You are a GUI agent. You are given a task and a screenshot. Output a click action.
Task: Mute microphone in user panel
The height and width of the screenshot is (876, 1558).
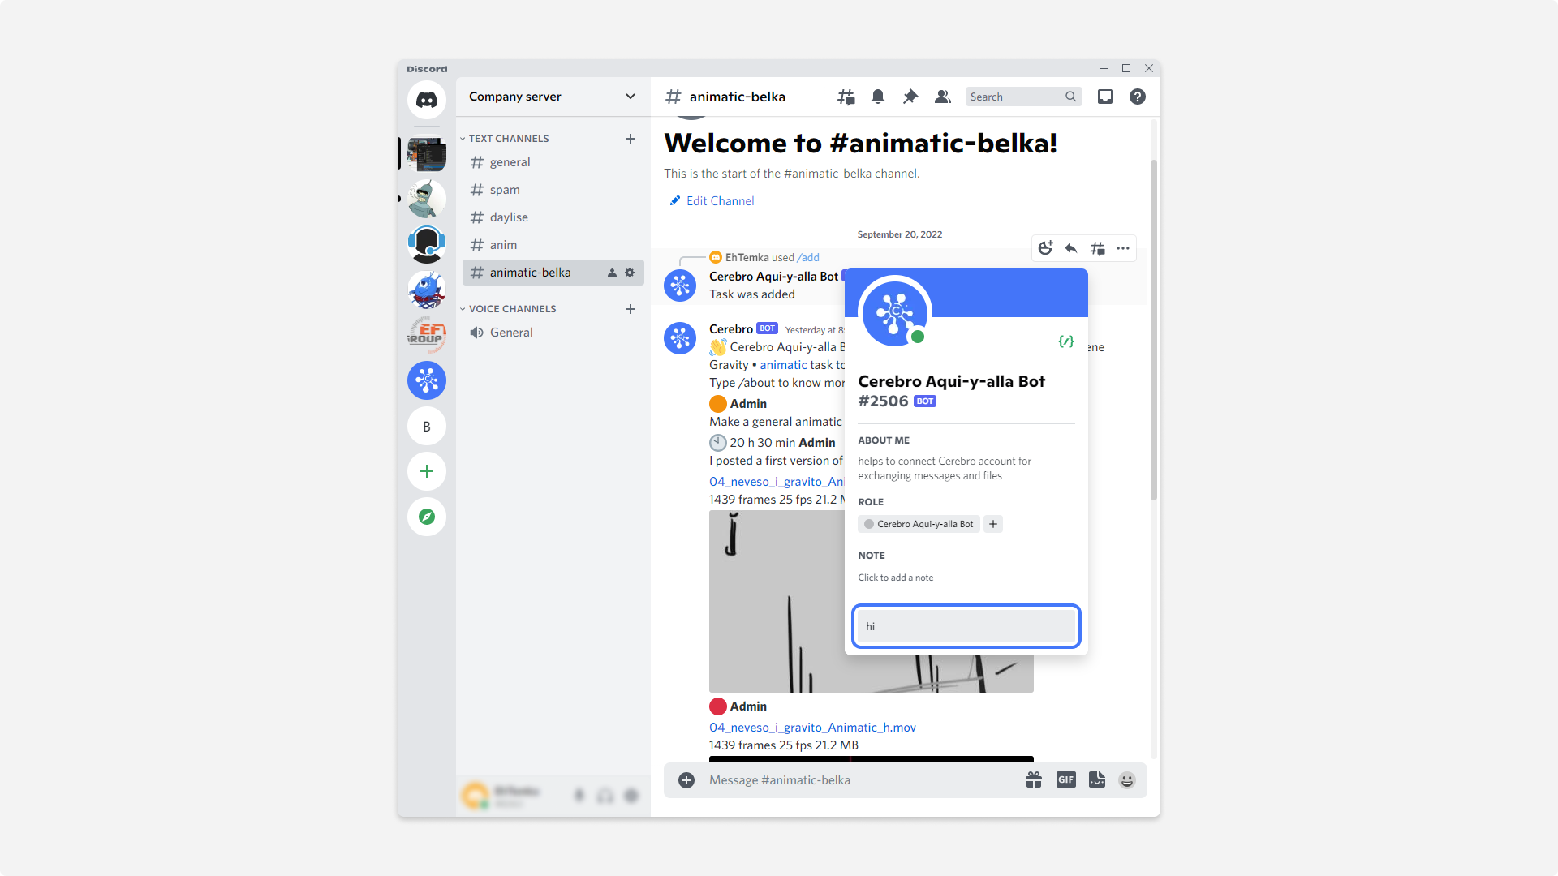[x=579, y=796]
